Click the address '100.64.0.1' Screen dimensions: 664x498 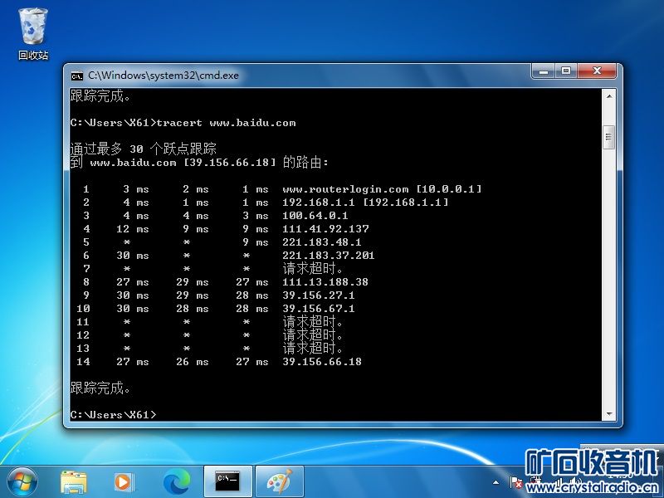coord(315,216)
